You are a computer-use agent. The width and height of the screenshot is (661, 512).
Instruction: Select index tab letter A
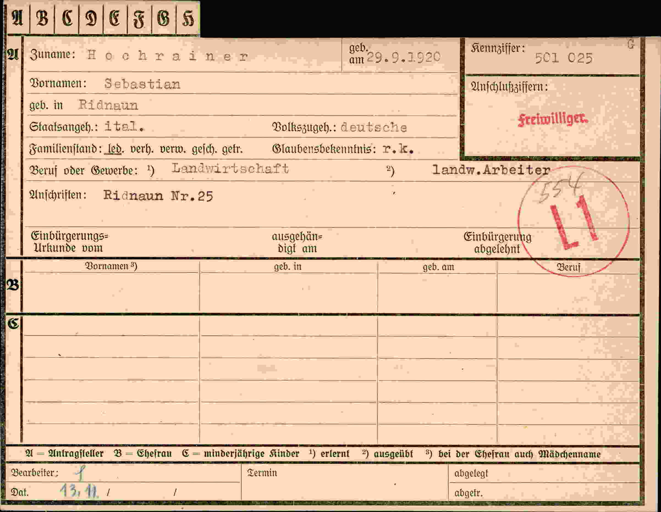[18, 18]
